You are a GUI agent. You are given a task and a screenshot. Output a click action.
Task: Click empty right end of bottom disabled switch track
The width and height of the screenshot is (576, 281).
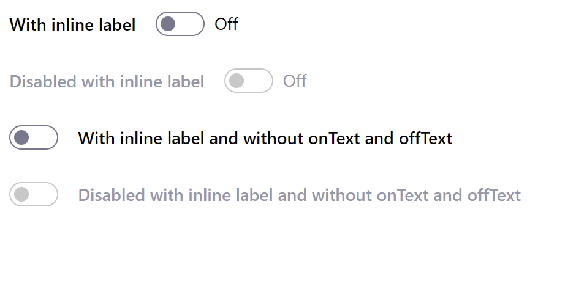pos(47,194)
